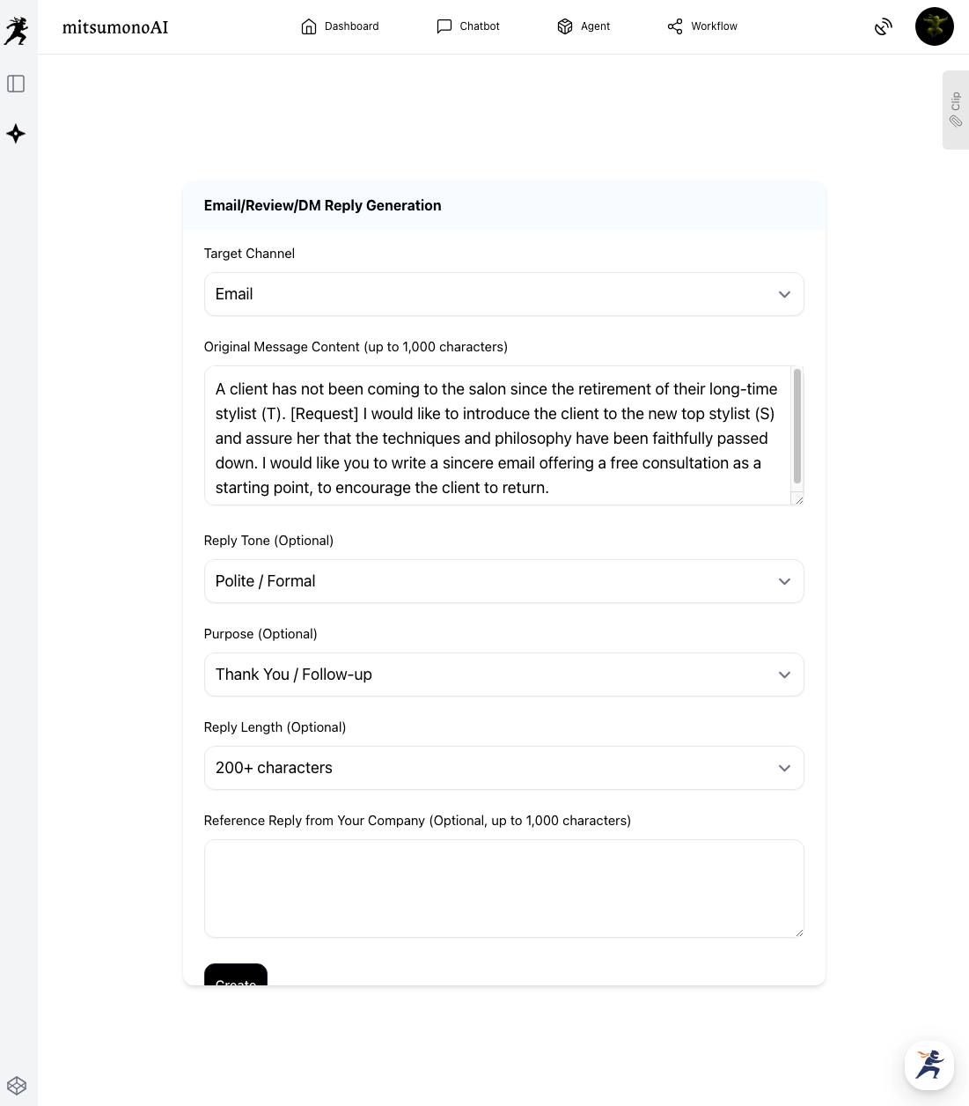
Task: Open the floating ninja assistant button
Action: (929, 1065)
